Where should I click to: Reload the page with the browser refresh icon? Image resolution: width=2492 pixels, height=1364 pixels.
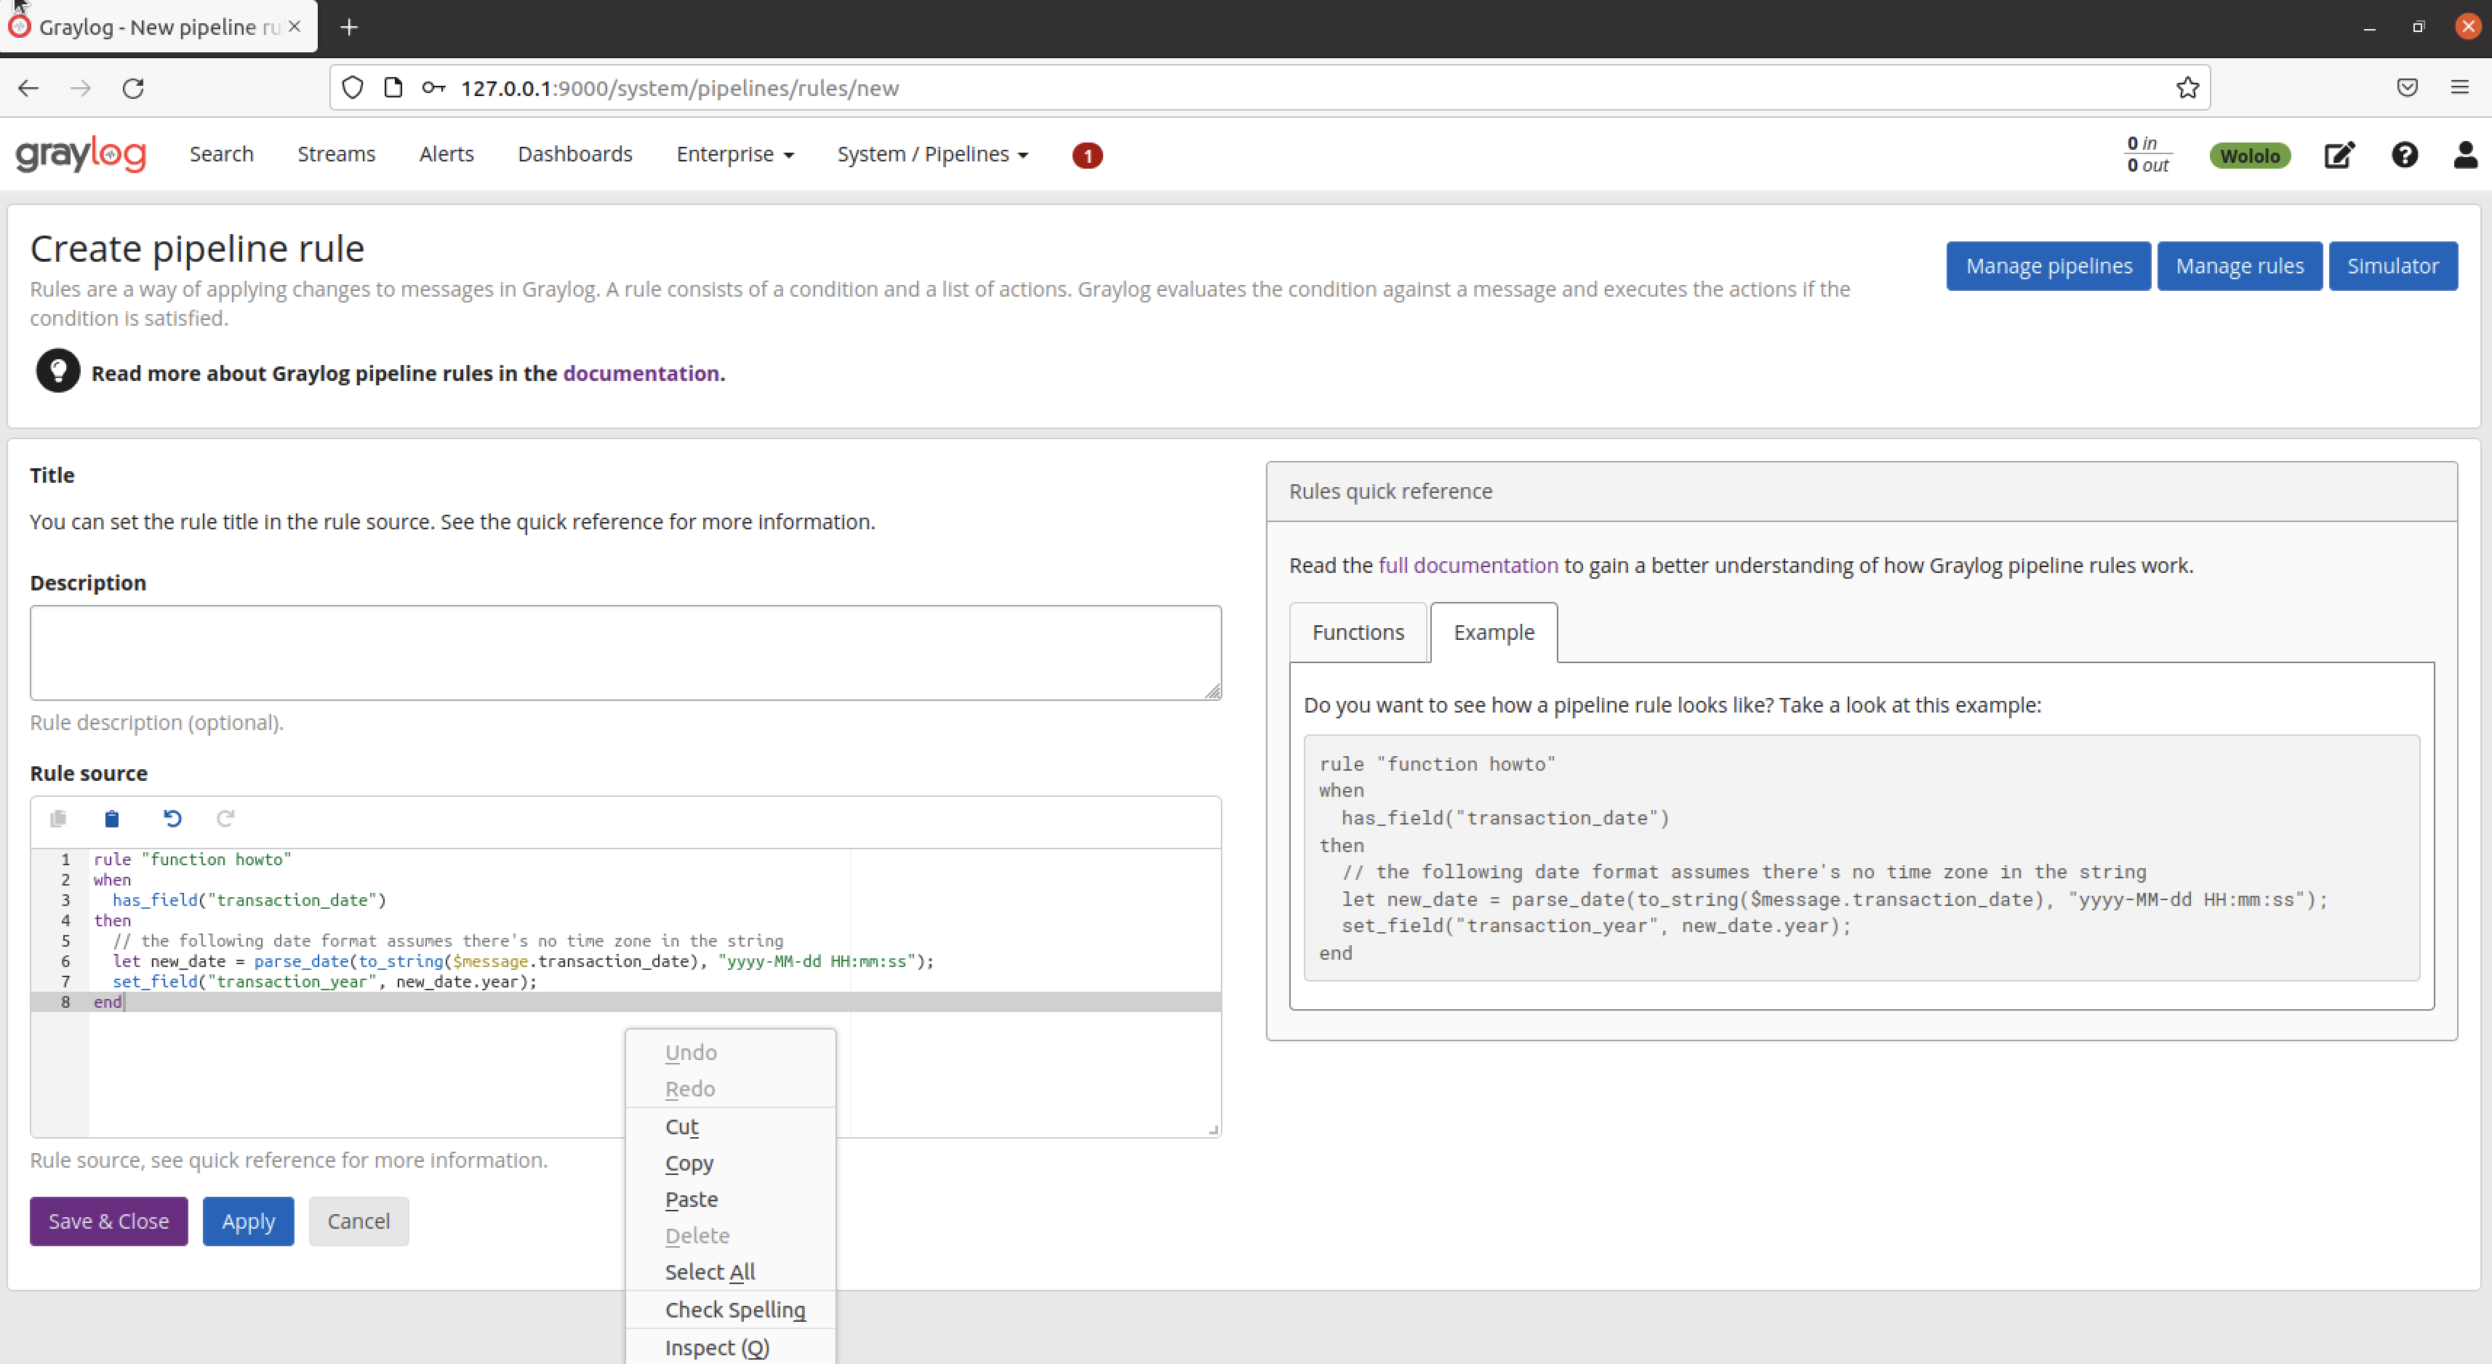pos(134,88)
